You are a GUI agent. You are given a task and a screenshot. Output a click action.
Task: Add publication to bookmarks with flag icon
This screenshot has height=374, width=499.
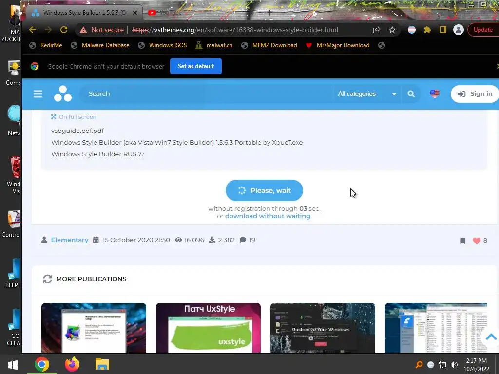(463, 241)
